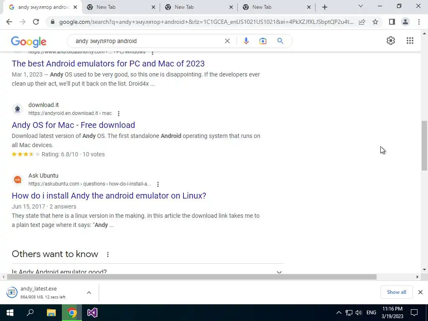Open more options for the download.it result
This screenshot has width=428, height=321.
[118, 114]
